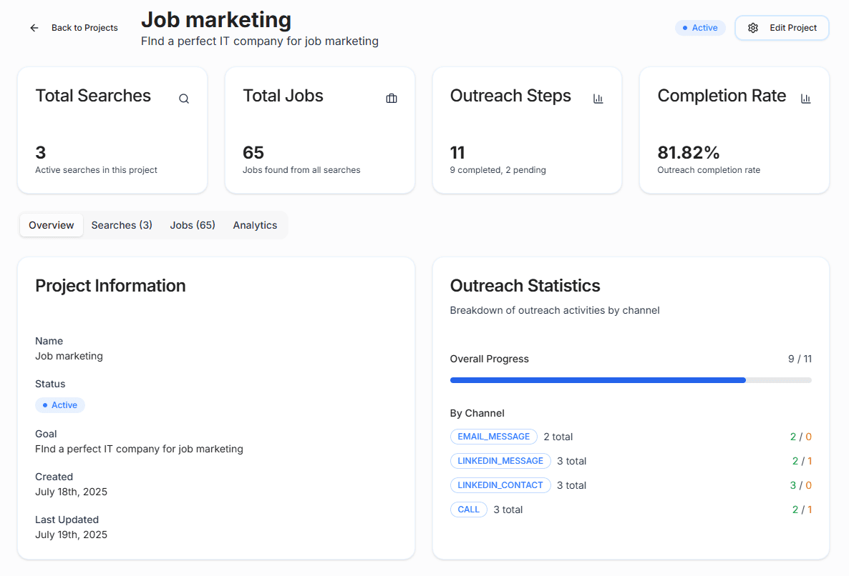Click the Active status badge in header
Viewport: 849px width, 576px height.
[700, 28]
